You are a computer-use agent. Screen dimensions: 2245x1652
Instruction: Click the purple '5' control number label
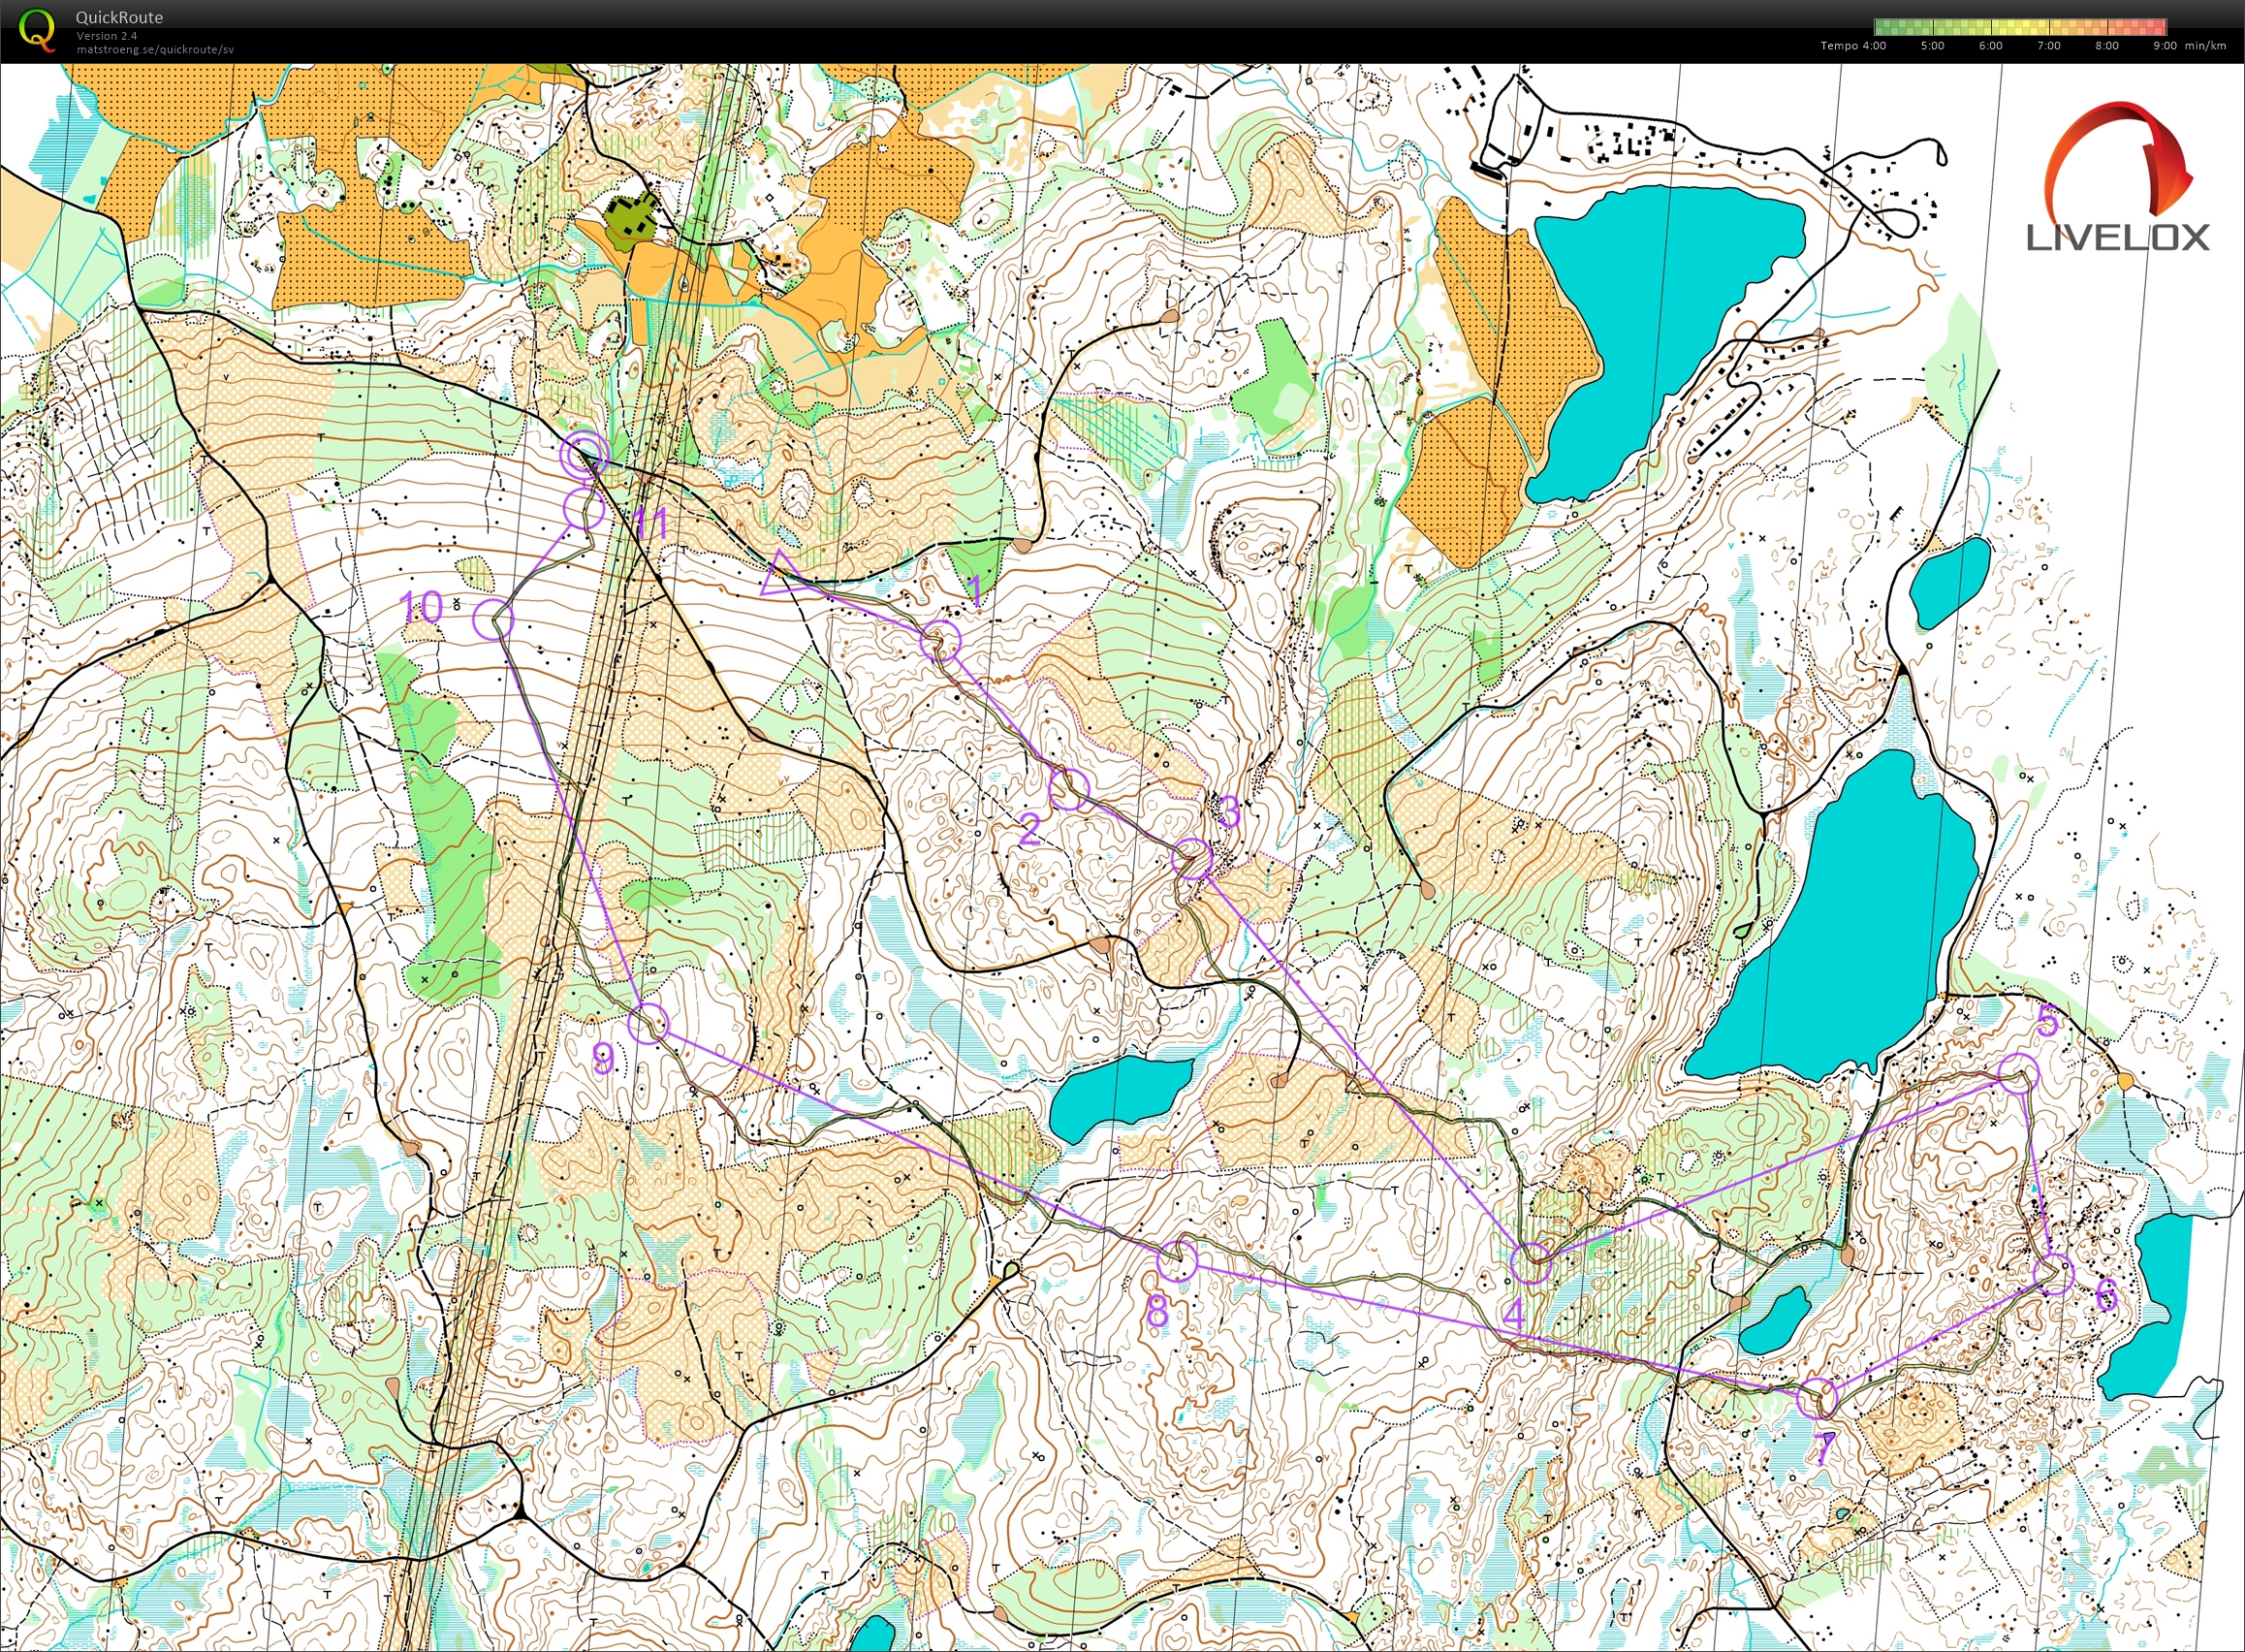pos(2047,1022)
